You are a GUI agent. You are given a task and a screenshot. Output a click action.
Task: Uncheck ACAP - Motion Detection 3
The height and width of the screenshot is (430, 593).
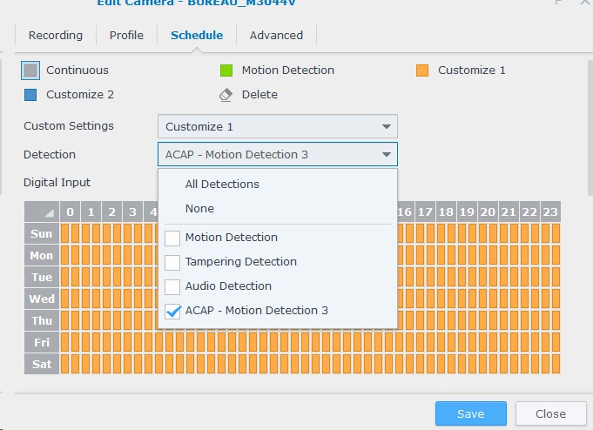pyautogui.click(x=172, y=312)
